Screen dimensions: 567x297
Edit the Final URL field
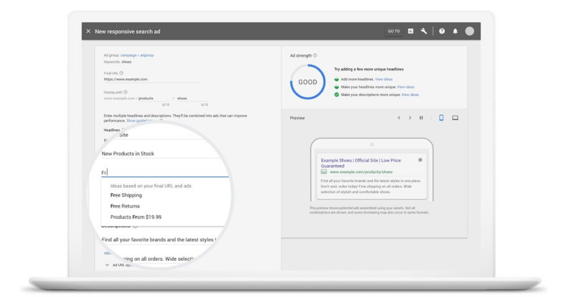coord(152,79)
